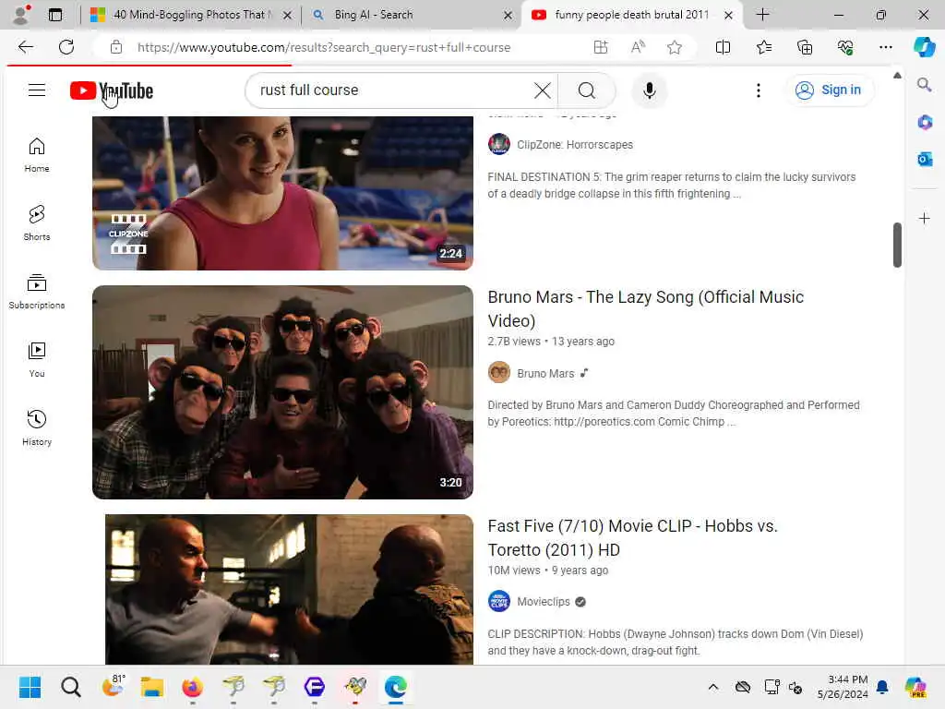This screenshot has height=709, width=945.
Task: Play The Lazy Song video thumbnail
Action: pos(282,391)
